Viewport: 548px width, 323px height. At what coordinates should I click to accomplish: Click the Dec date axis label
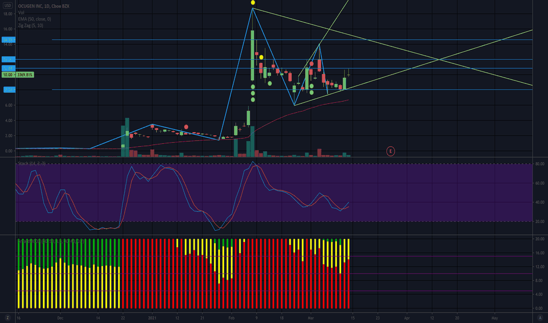(60, 318)
